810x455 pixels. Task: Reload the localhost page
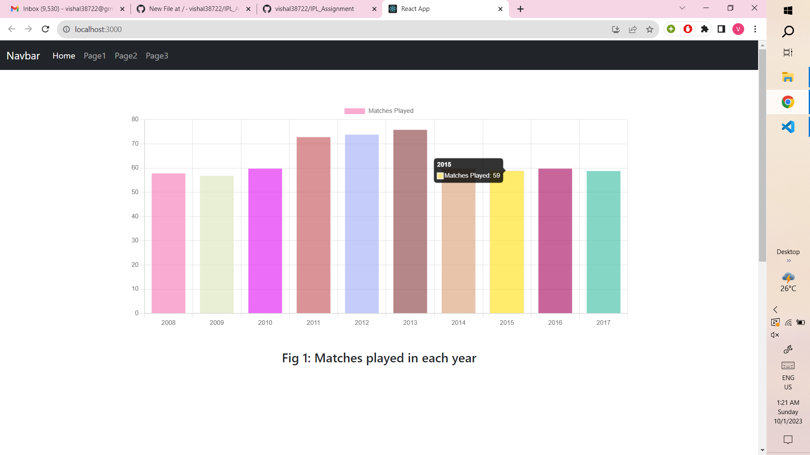click(46, 29)
